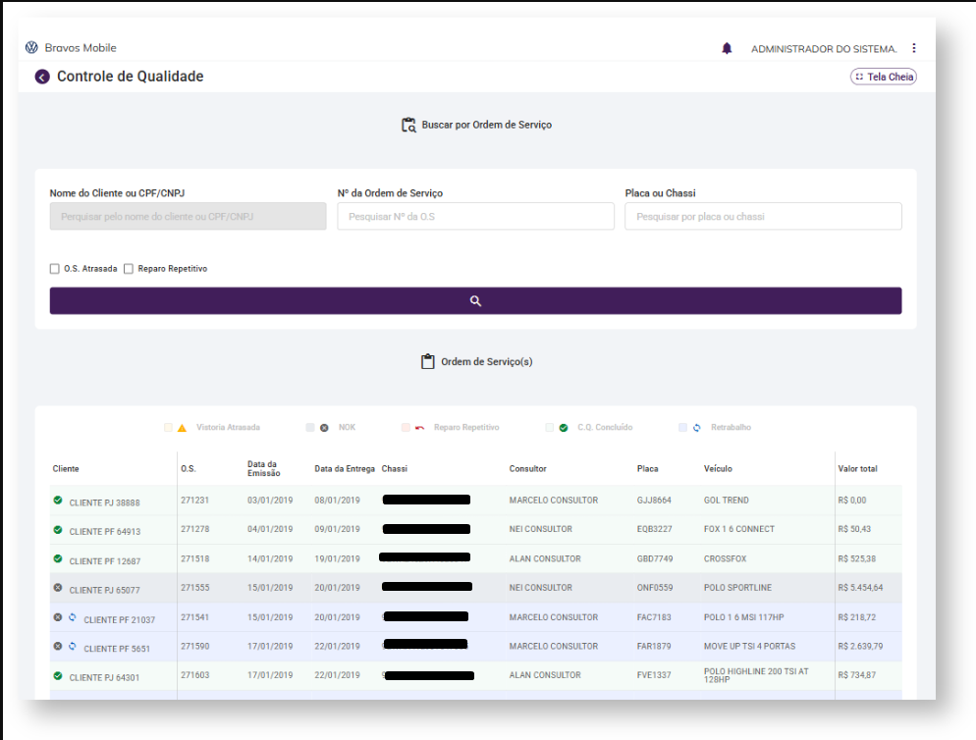The image size is (976, 740).
Task: Focus the Placa ou Chassi search field
Action: [763, 217]
